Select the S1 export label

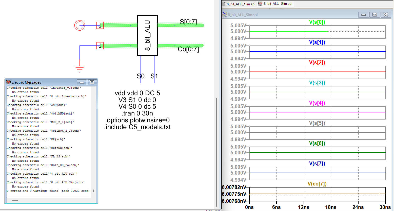(154, 76)
